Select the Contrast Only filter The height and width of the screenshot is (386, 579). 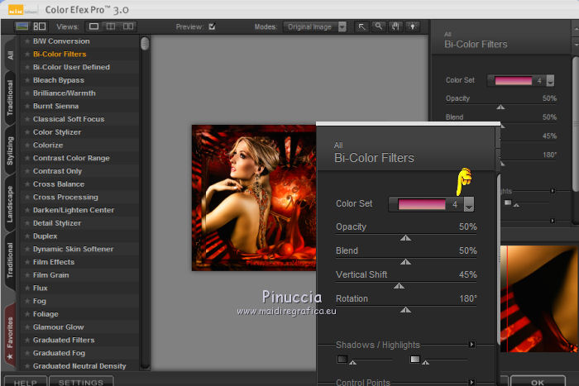(57, 171)
